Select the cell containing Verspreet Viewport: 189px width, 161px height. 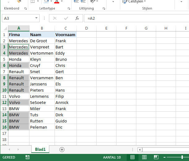tap(42, 47)
